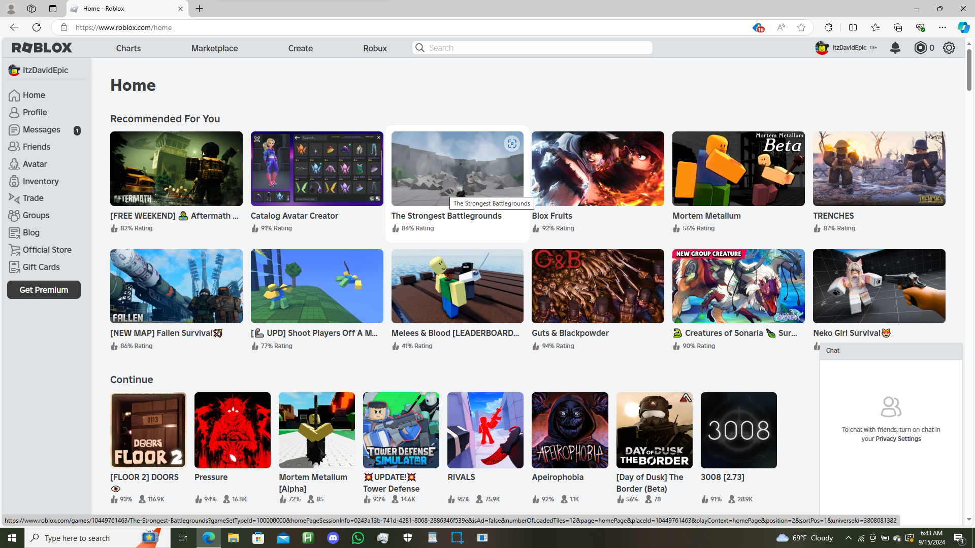
Task: Open the DOORS Floor 2 thumbnail
Action: (148, 430)
